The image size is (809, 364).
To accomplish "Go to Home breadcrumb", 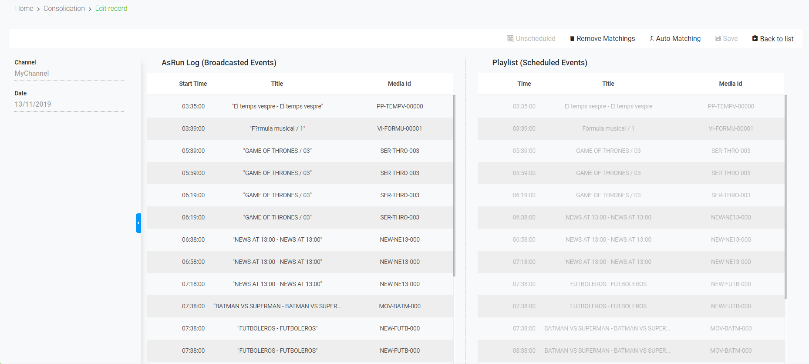I will coord(24,9).
